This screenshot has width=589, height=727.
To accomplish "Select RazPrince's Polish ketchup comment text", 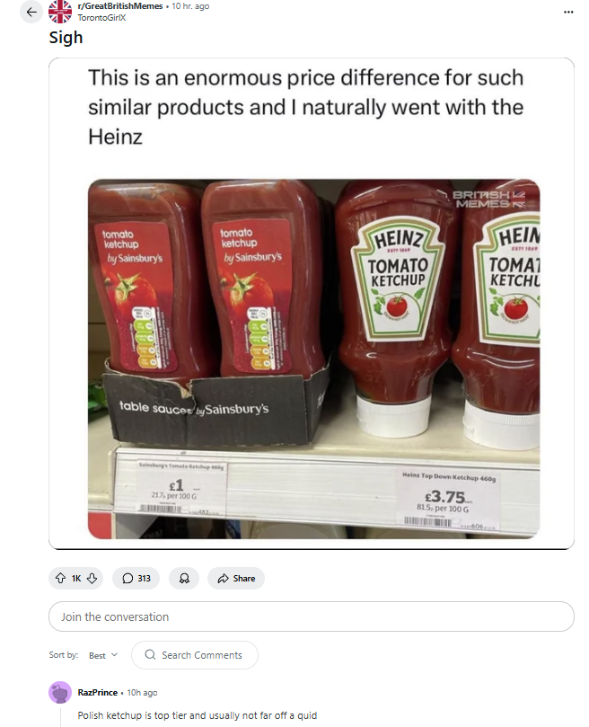I will (197, 716).
